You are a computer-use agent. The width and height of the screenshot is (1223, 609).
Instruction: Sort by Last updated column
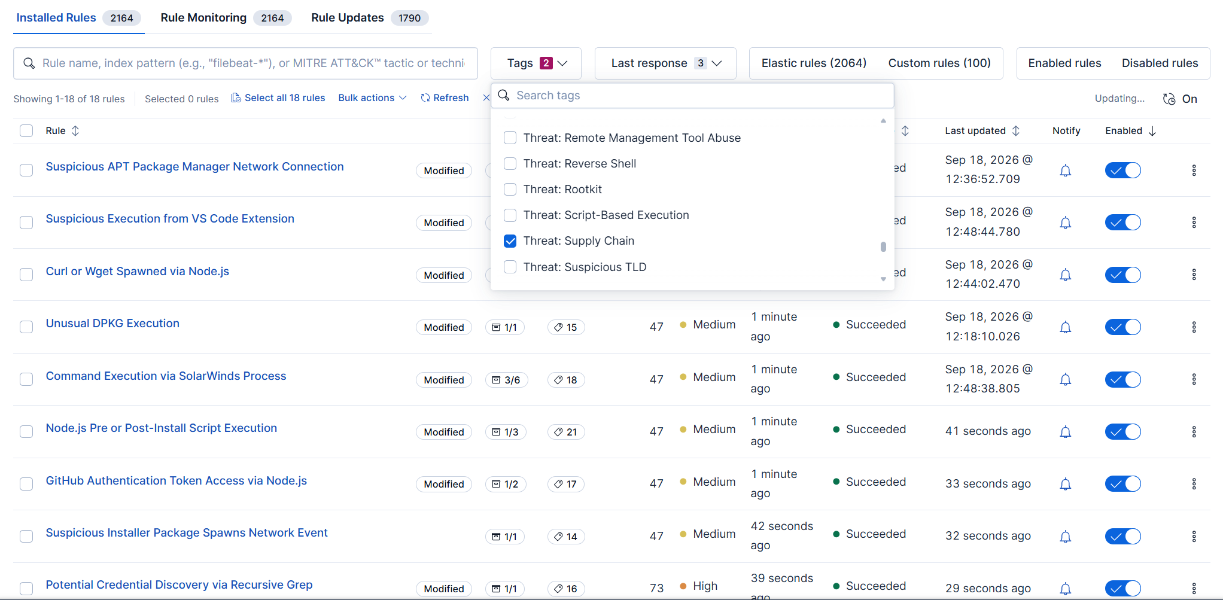(x=982, y=131)
